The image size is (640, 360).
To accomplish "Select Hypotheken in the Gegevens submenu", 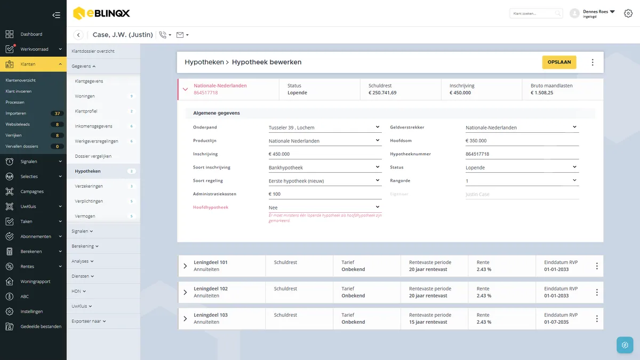I will pyautogui.click(x=103, y=171).
